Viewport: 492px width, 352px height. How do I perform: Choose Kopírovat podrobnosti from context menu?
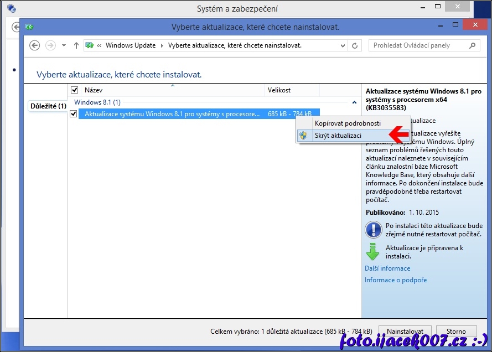point(347,123)
